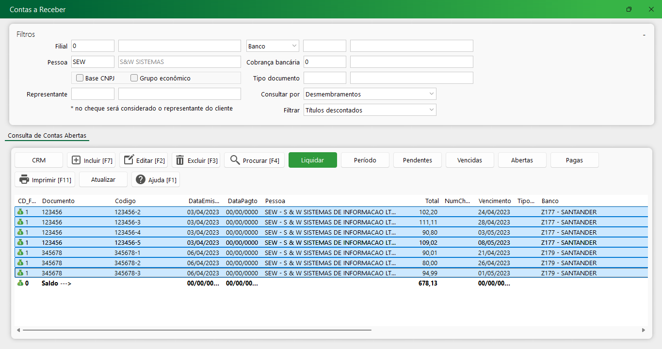This screenshot has width=662, height=349.
Task: Click the Imprimir [F11] printer icon
Action: pyautogui.click(x=24, y=180)
